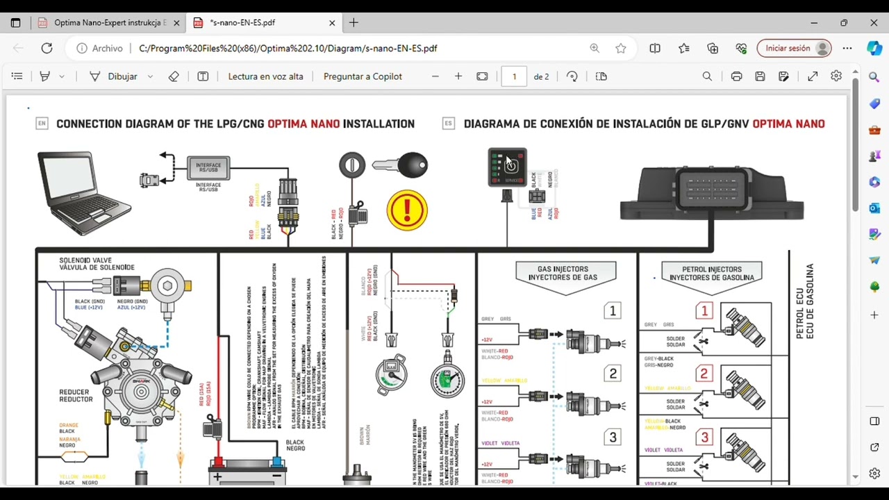Click the fit to page width icon
Screen dimensions: 889x500
point(482,76)
